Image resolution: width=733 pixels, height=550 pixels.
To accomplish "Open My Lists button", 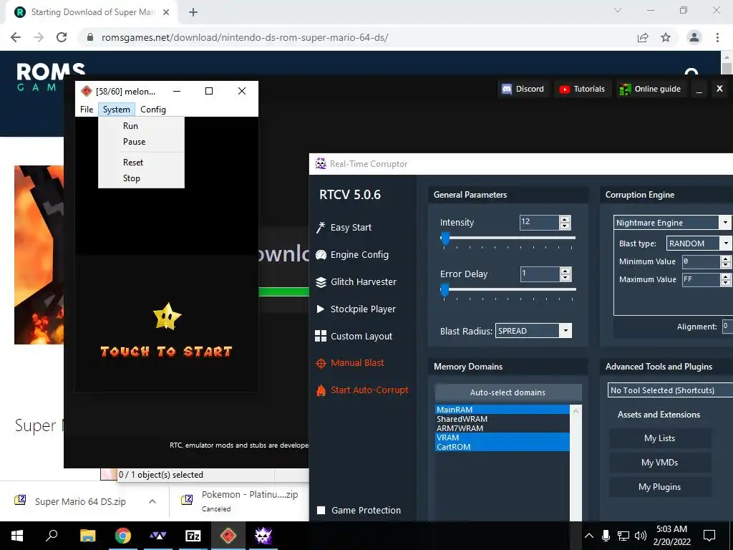I will [x=659, y=438].
